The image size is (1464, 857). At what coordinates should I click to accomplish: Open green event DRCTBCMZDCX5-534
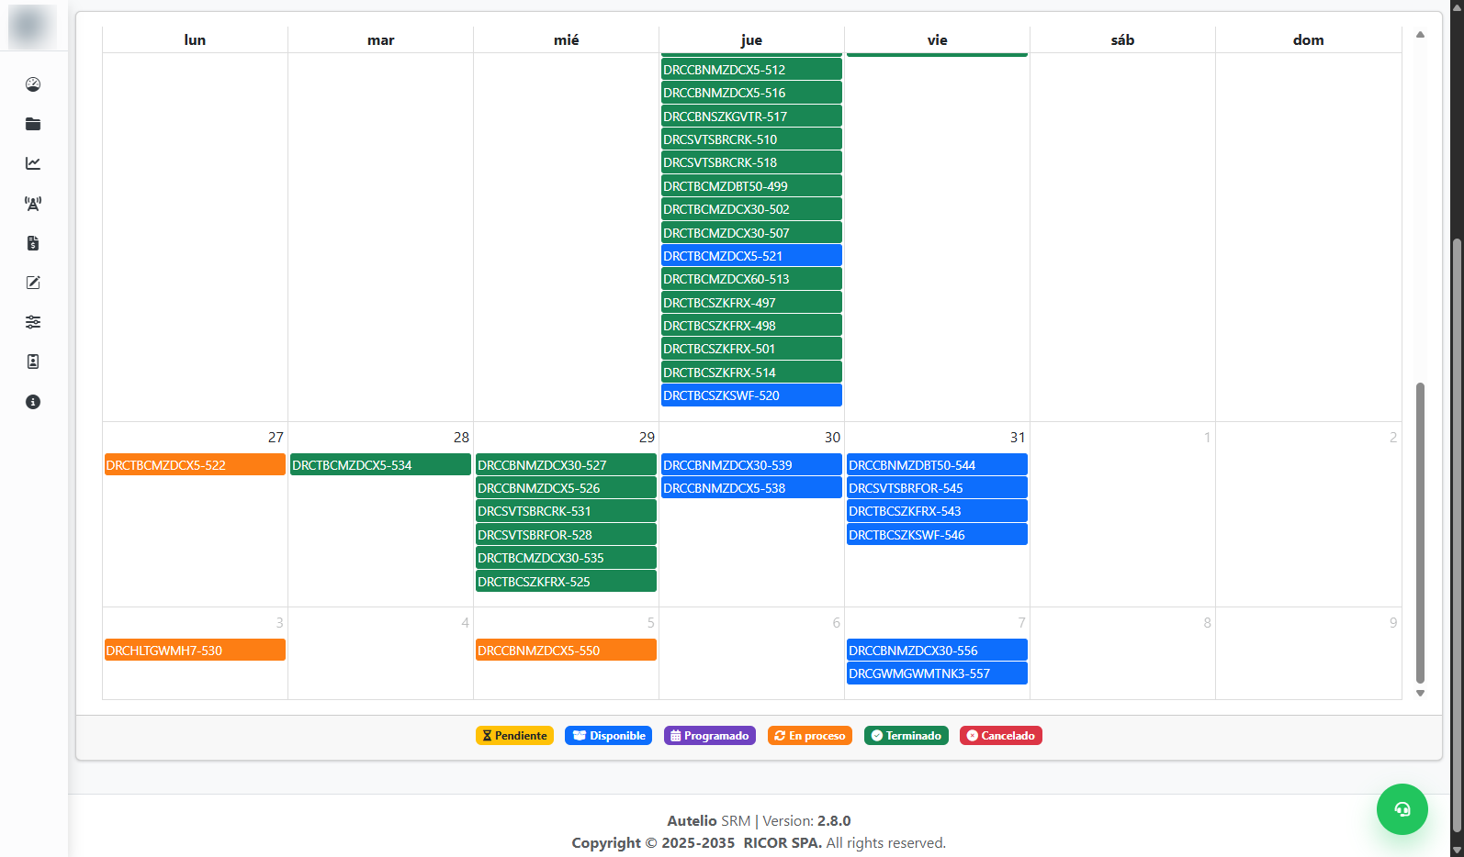(380, 465)
